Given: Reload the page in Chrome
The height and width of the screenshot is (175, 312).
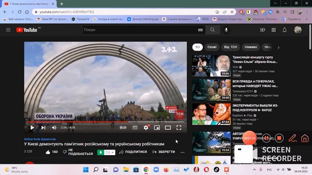Looking at the screenshot, I should pos(19,12).
